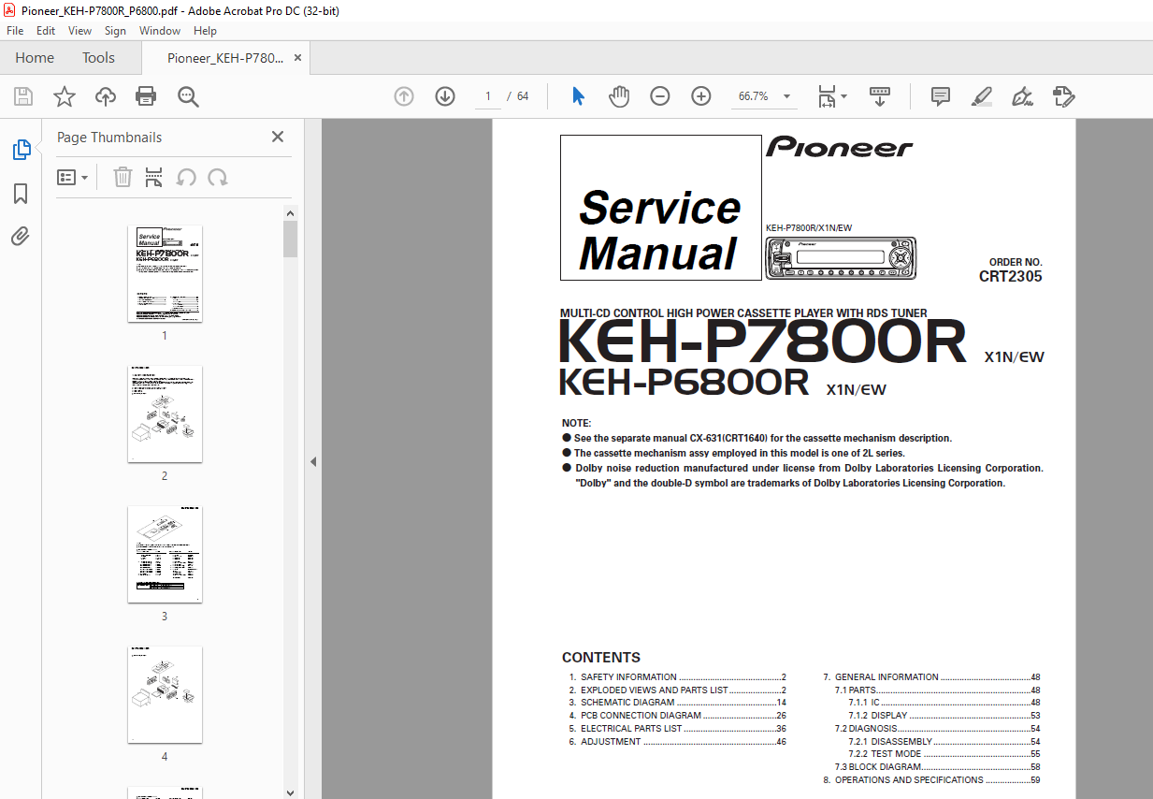Print the document with the printer icon

tap(146, 96)
